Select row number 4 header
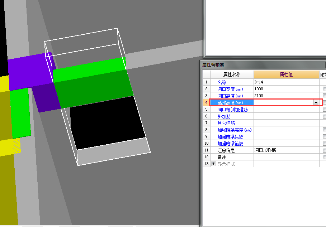This screenshot has width=326, height=227. [207, 102]
